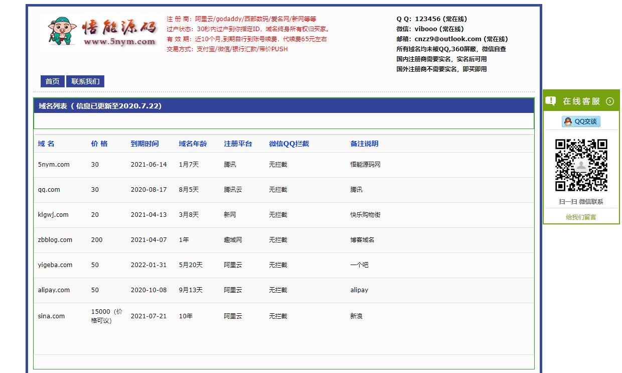This screenshot has height=373, width=622.
Task: Click expiry date 2020-10-08
Action: [148, 290]
